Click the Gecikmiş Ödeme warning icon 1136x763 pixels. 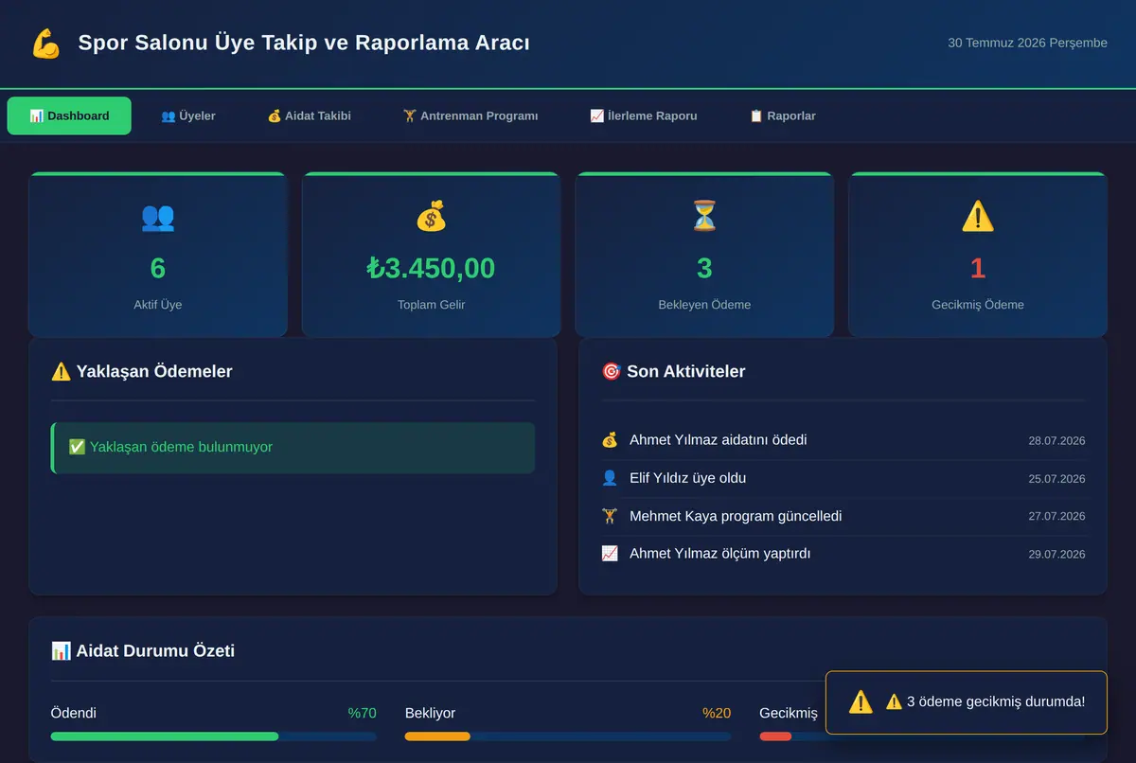pos(978,217)
